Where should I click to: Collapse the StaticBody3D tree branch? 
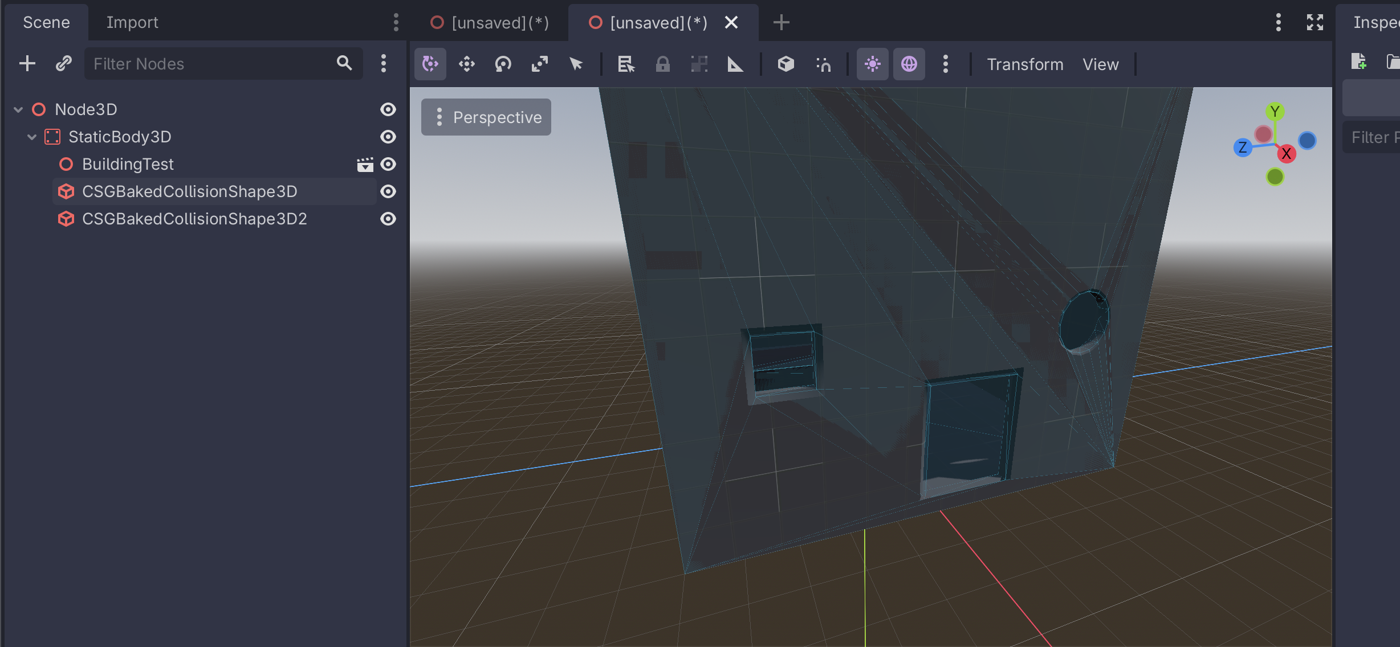pyautogui.click(x=32, y=137)
